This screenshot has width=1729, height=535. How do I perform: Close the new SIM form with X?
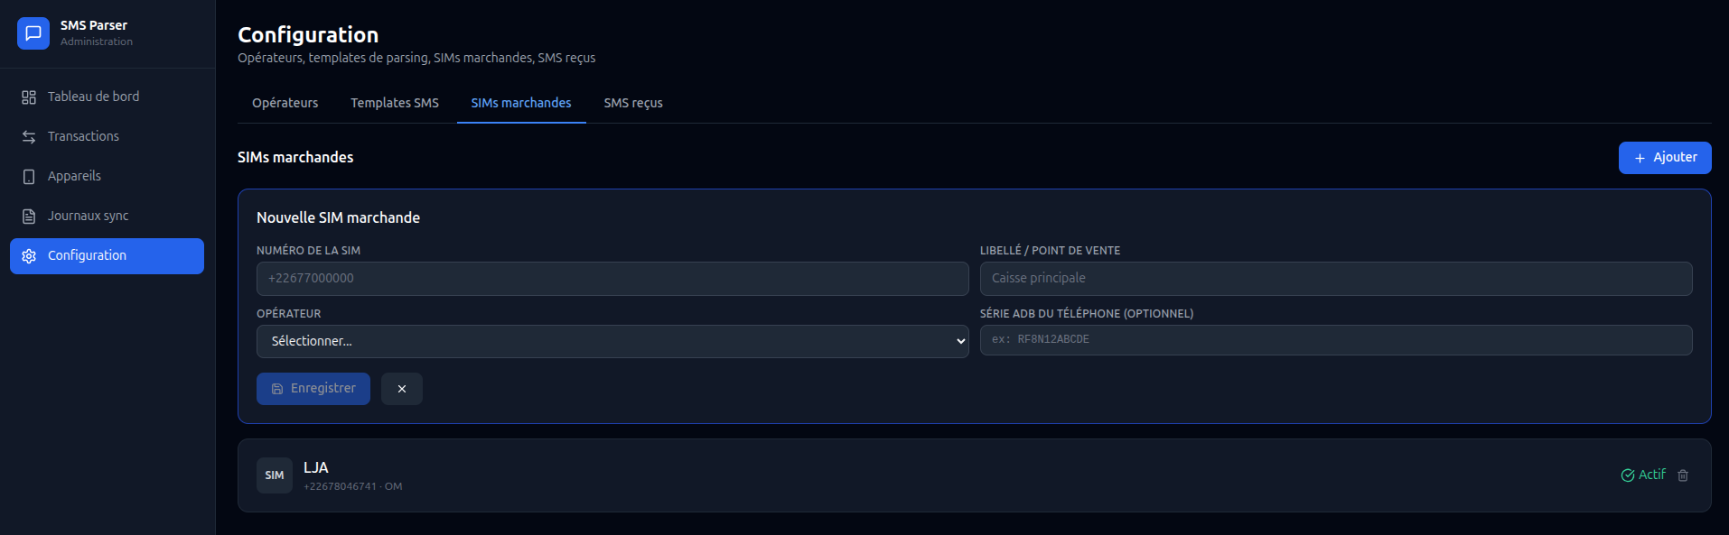pyautogui.click(x=402, y=389)
